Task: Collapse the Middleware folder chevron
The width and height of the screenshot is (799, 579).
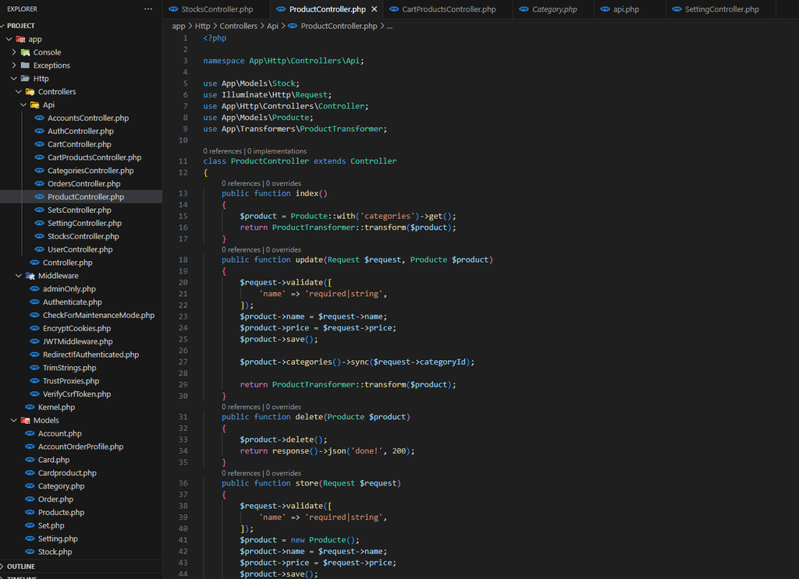Action: coord(19,276)
